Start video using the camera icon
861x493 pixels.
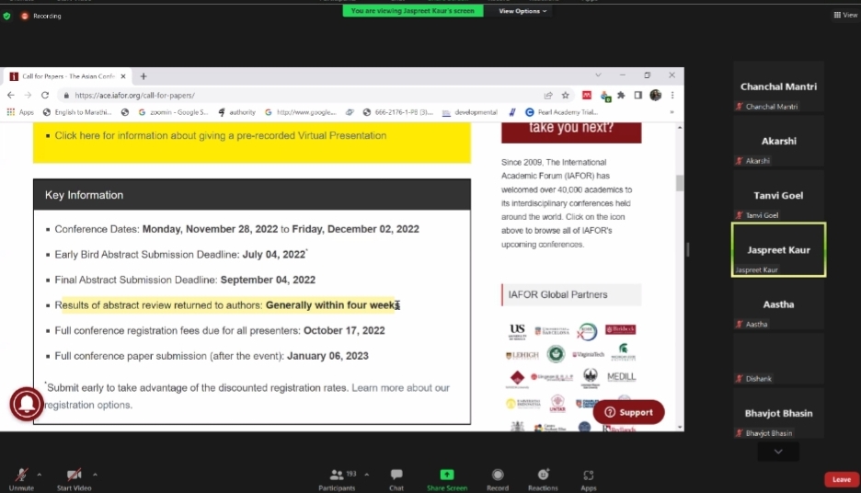(x=75, y=476)
